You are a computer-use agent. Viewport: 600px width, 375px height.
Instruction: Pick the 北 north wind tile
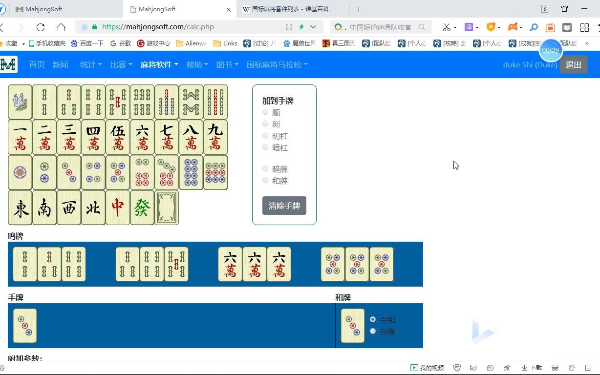(x=93, y=208)
